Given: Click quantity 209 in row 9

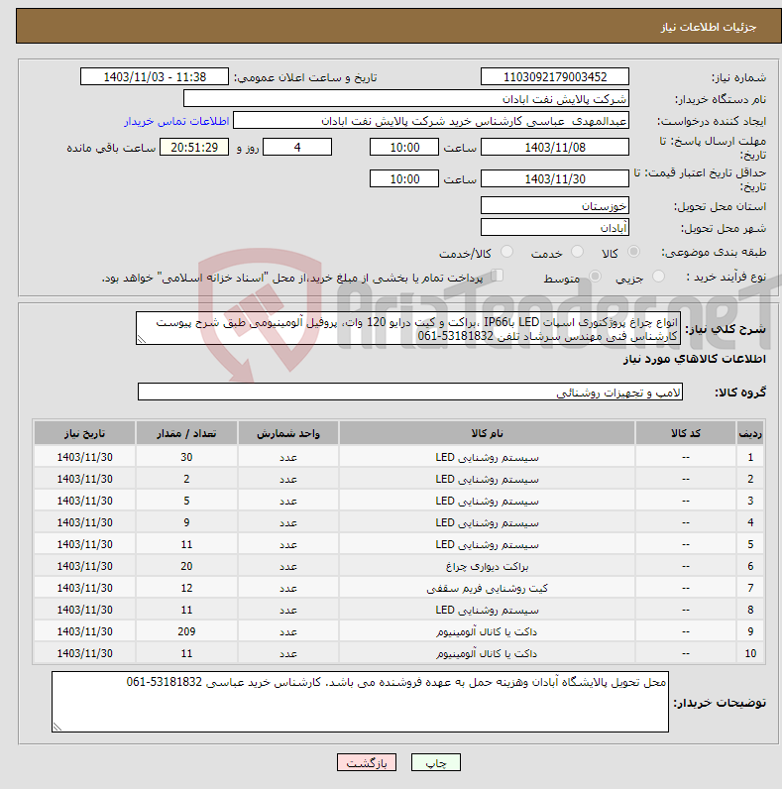Looking at the screenshot, I should (x=186, y=631).
